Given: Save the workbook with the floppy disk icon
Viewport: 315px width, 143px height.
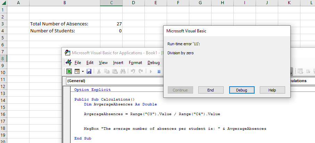Looking at the screenshot, I should (x=89, y=71).
